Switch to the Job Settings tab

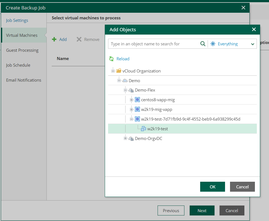(17, 20)
